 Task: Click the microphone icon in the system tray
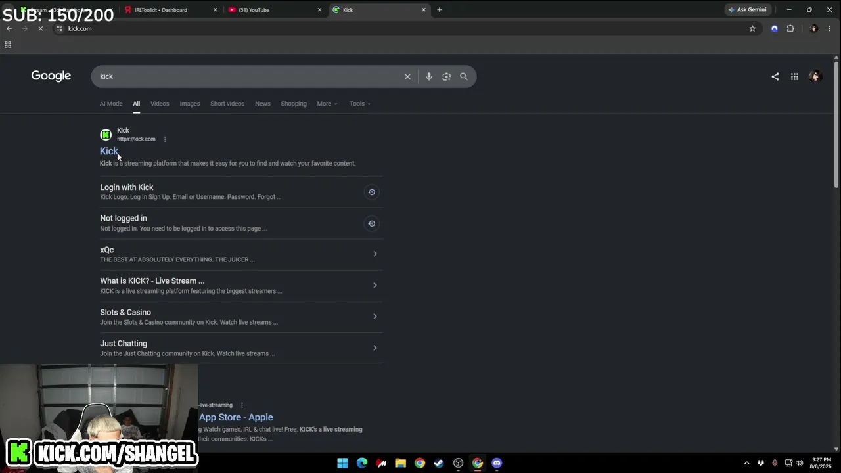(x=775, y=463)
